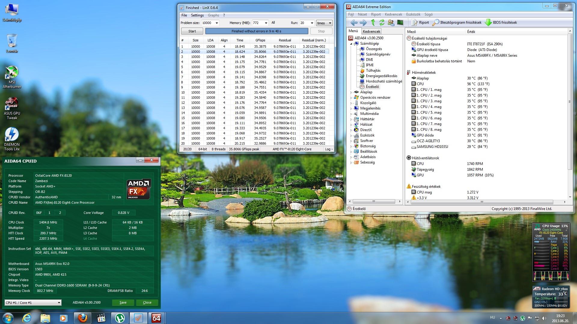577x324 pixels.
Task: Open the users icon in AIDA64 toolbar
Action: 391,22
